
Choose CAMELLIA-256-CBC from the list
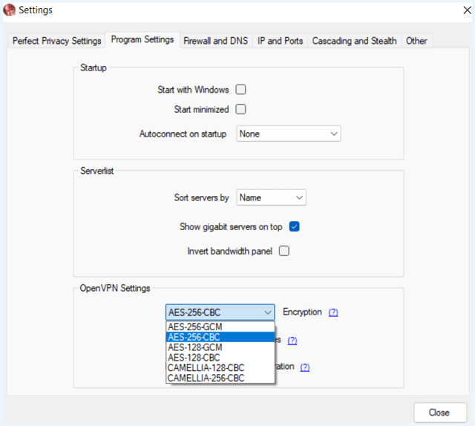coord(220,378)
